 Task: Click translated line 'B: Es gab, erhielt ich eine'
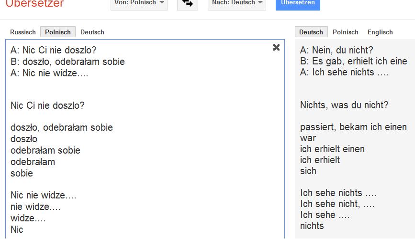(354, 61)
